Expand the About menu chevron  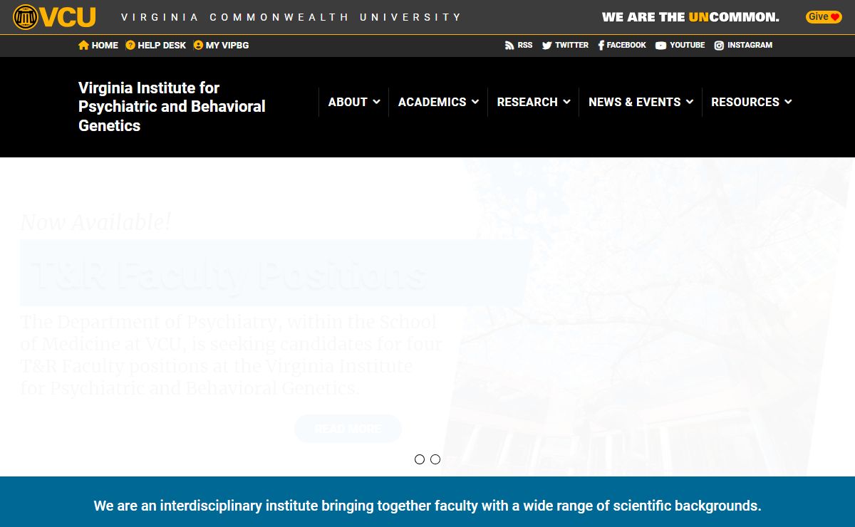coord(376,102)
